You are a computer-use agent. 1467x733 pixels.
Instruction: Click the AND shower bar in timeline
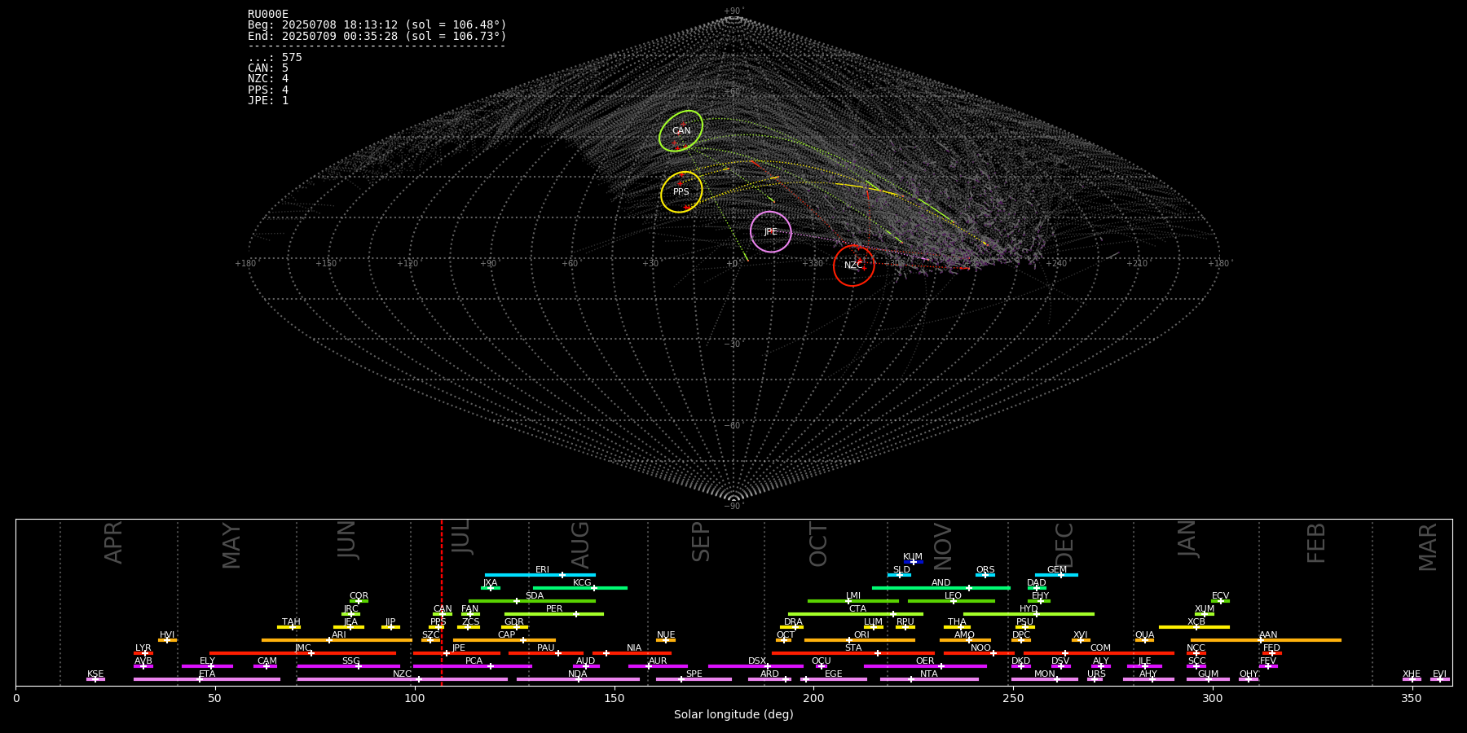941,588
